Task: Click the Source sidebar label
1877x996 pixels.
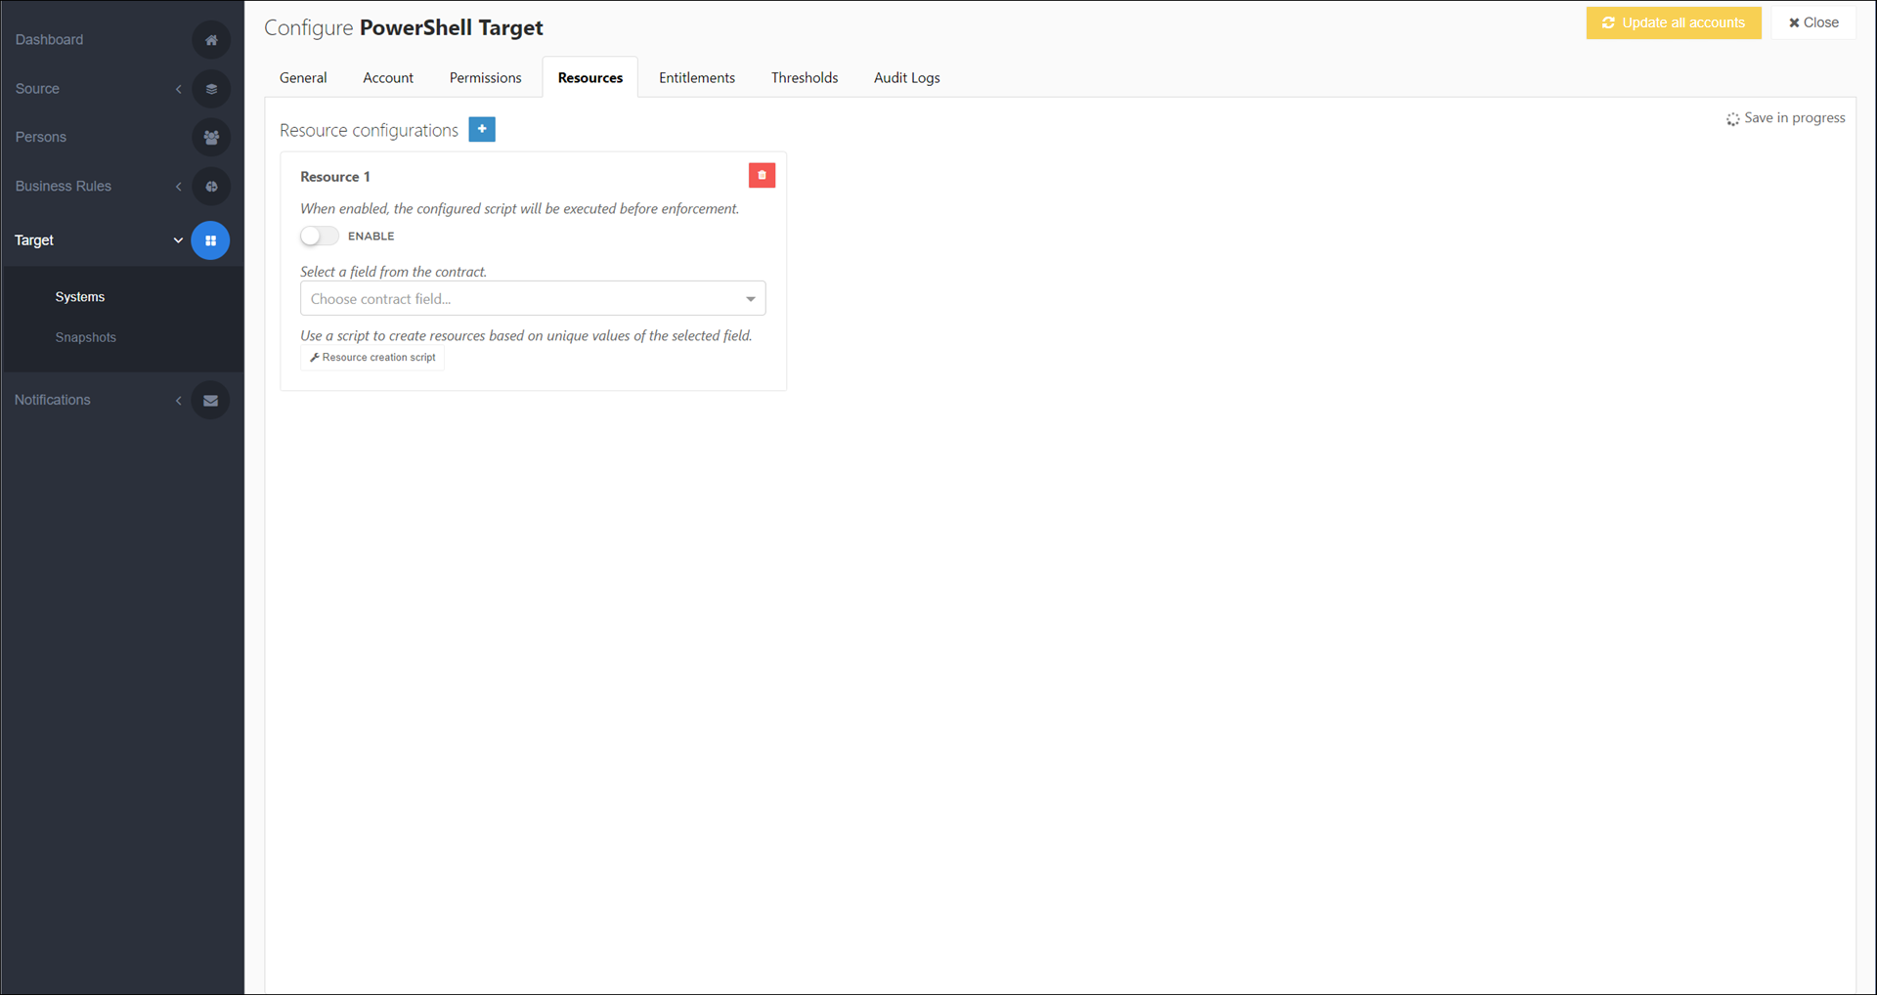Action: 37,89
